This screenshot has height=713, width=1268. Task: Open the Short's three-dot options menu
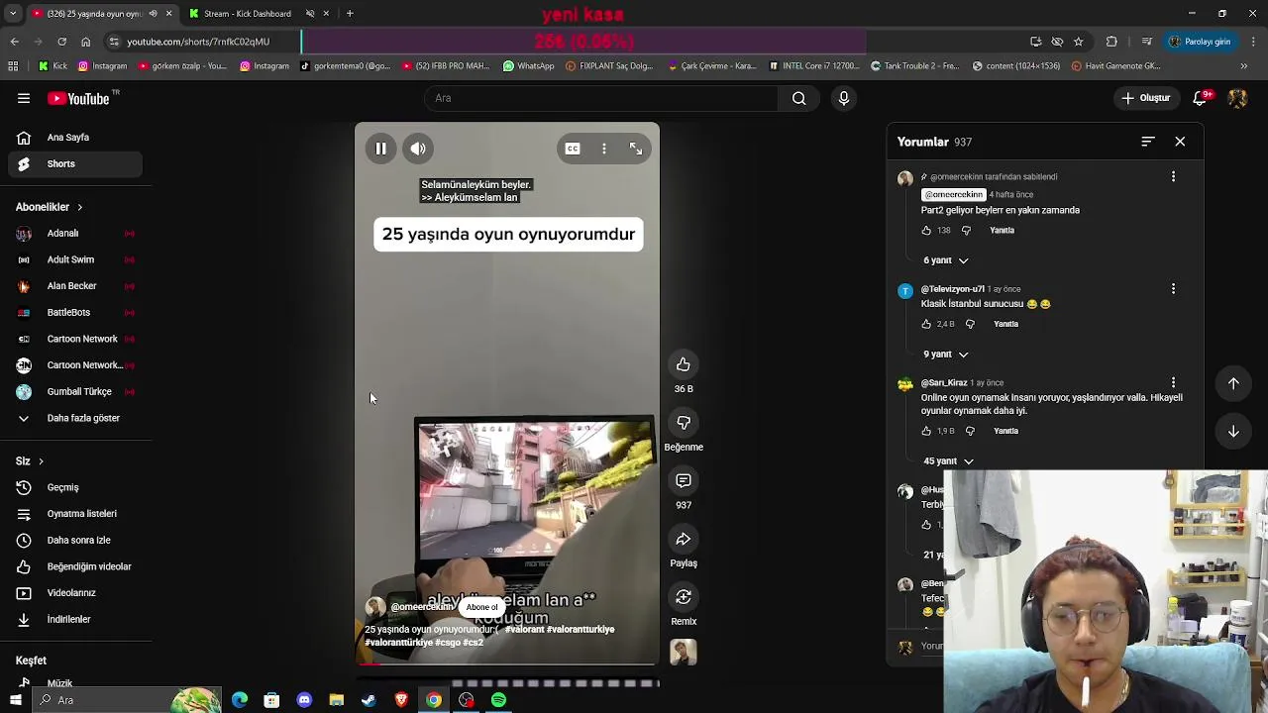tap(604, 149)
